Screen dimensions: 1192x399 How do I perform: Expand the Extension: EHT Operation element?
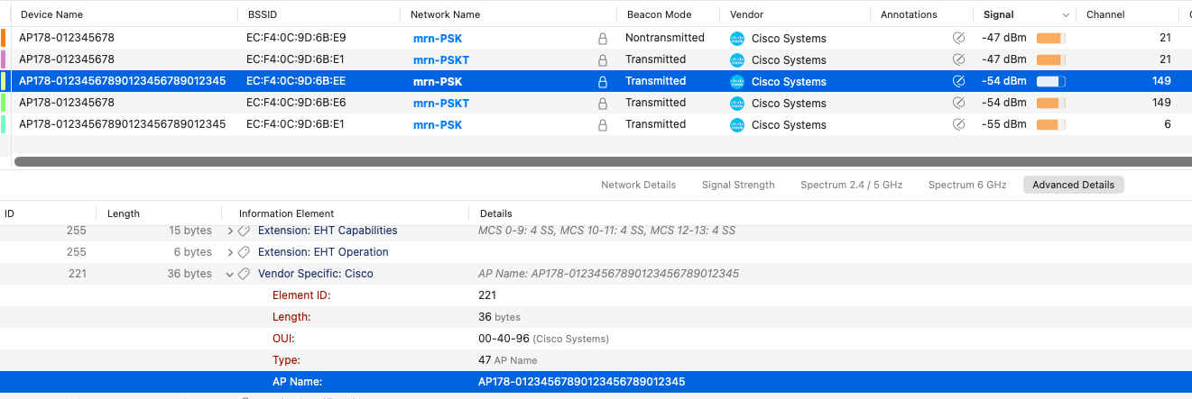(x=230, y=252)
